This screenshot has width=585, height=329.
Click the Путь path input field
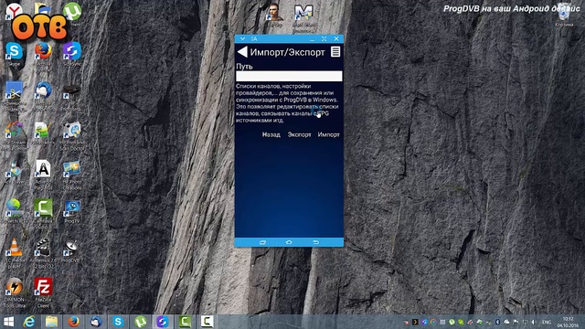tap(289, 76)
